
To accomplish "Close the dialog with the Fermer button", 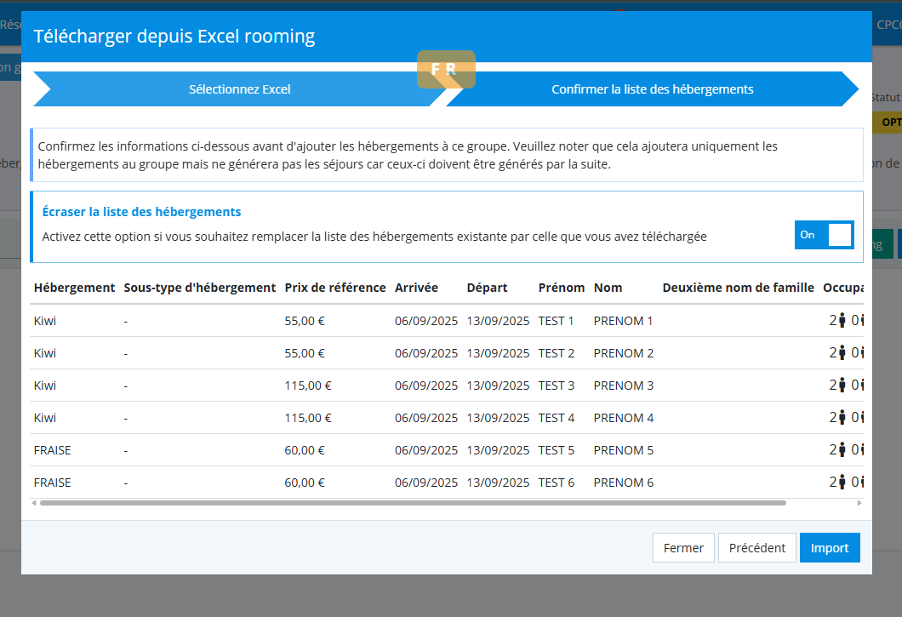I will (683, 548).
